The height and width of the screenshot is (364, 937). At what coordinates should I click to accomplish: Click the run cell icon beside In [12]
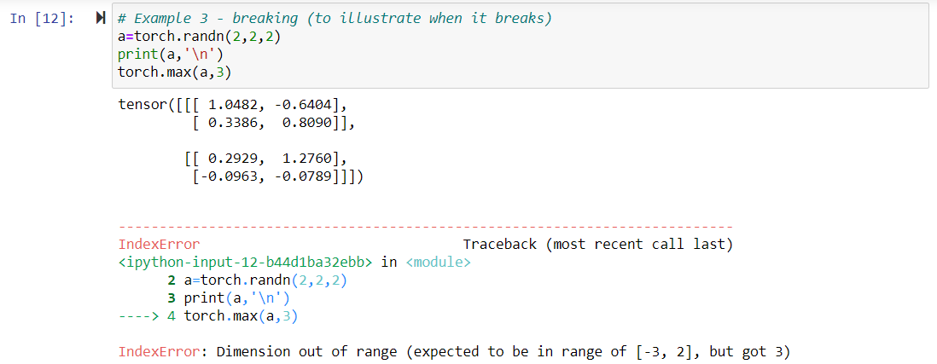pyautogui.click(x=100, y=19)
